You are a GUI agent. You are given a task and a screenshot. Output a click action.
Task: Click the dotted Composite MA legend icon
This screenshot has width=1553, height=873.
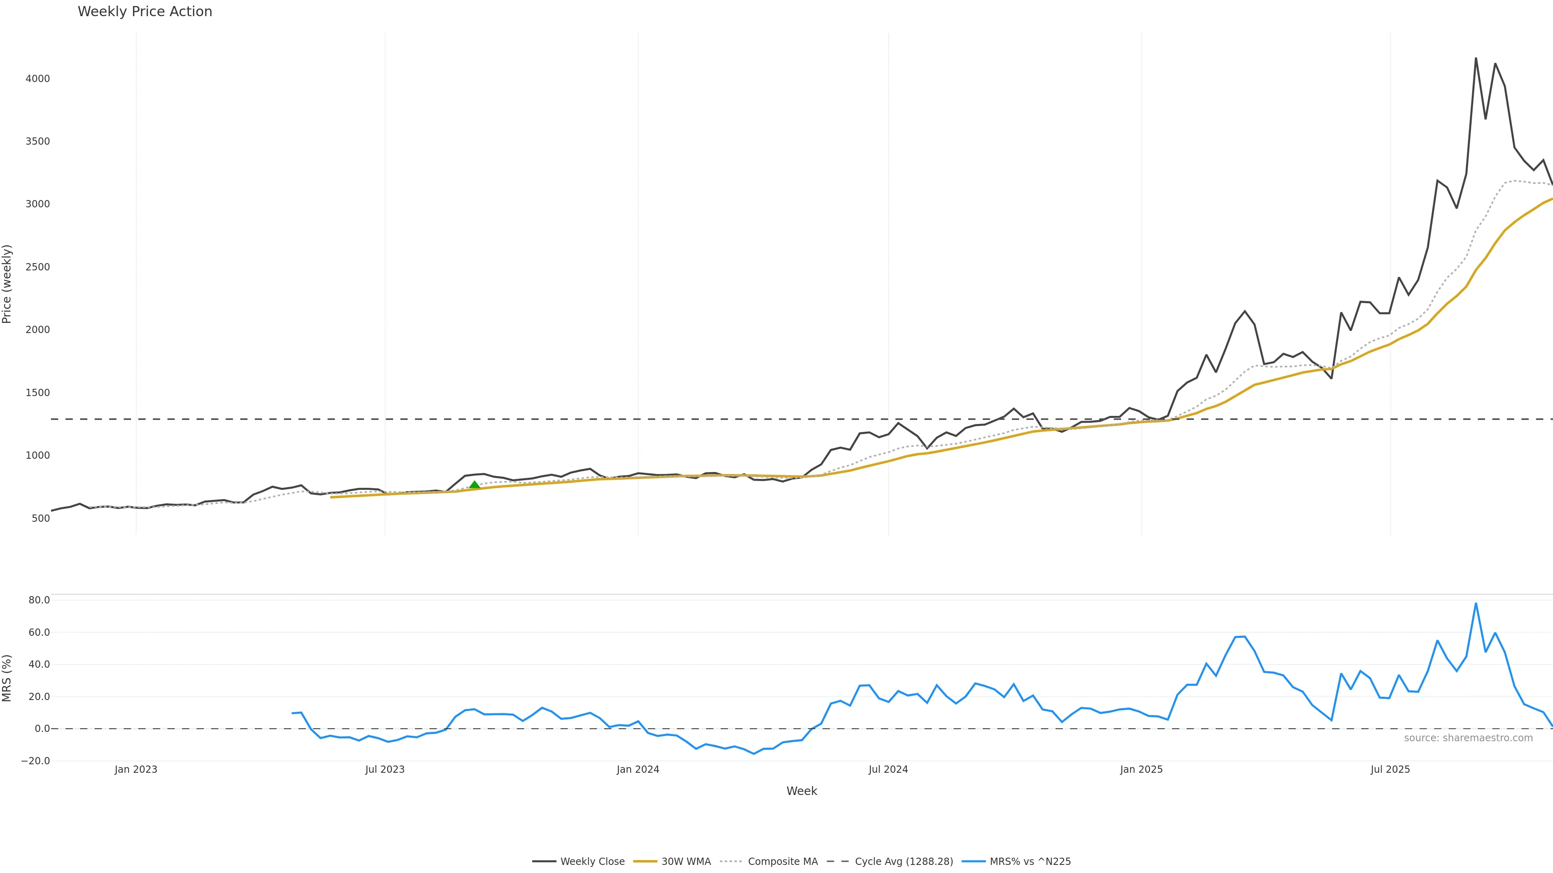pyautogui.click(x=731, y=862)
